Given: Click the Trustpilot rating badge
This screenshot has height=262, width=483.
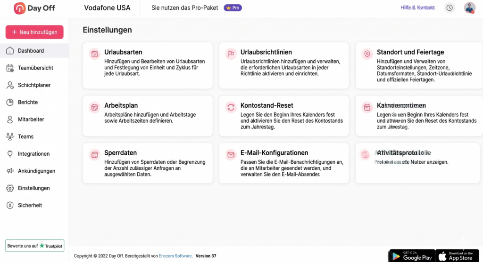Looking at the screenshot, I should tap(34, 246).
